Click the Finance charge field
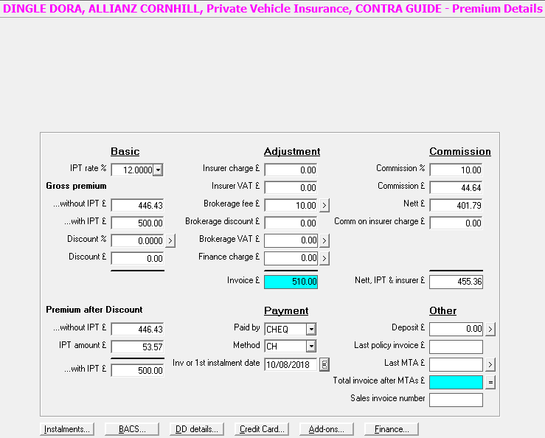This screenshot has width=545, height=438. pyautogui.click(x=291, y=258)
